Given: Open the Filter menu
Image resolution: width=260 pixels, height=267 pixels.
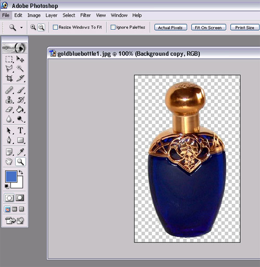Looking at the screenshot, I should click(85, 15).
